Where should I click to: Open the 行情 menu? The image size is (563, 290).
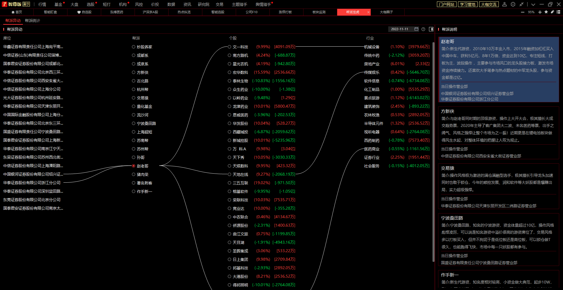point(42,4)
